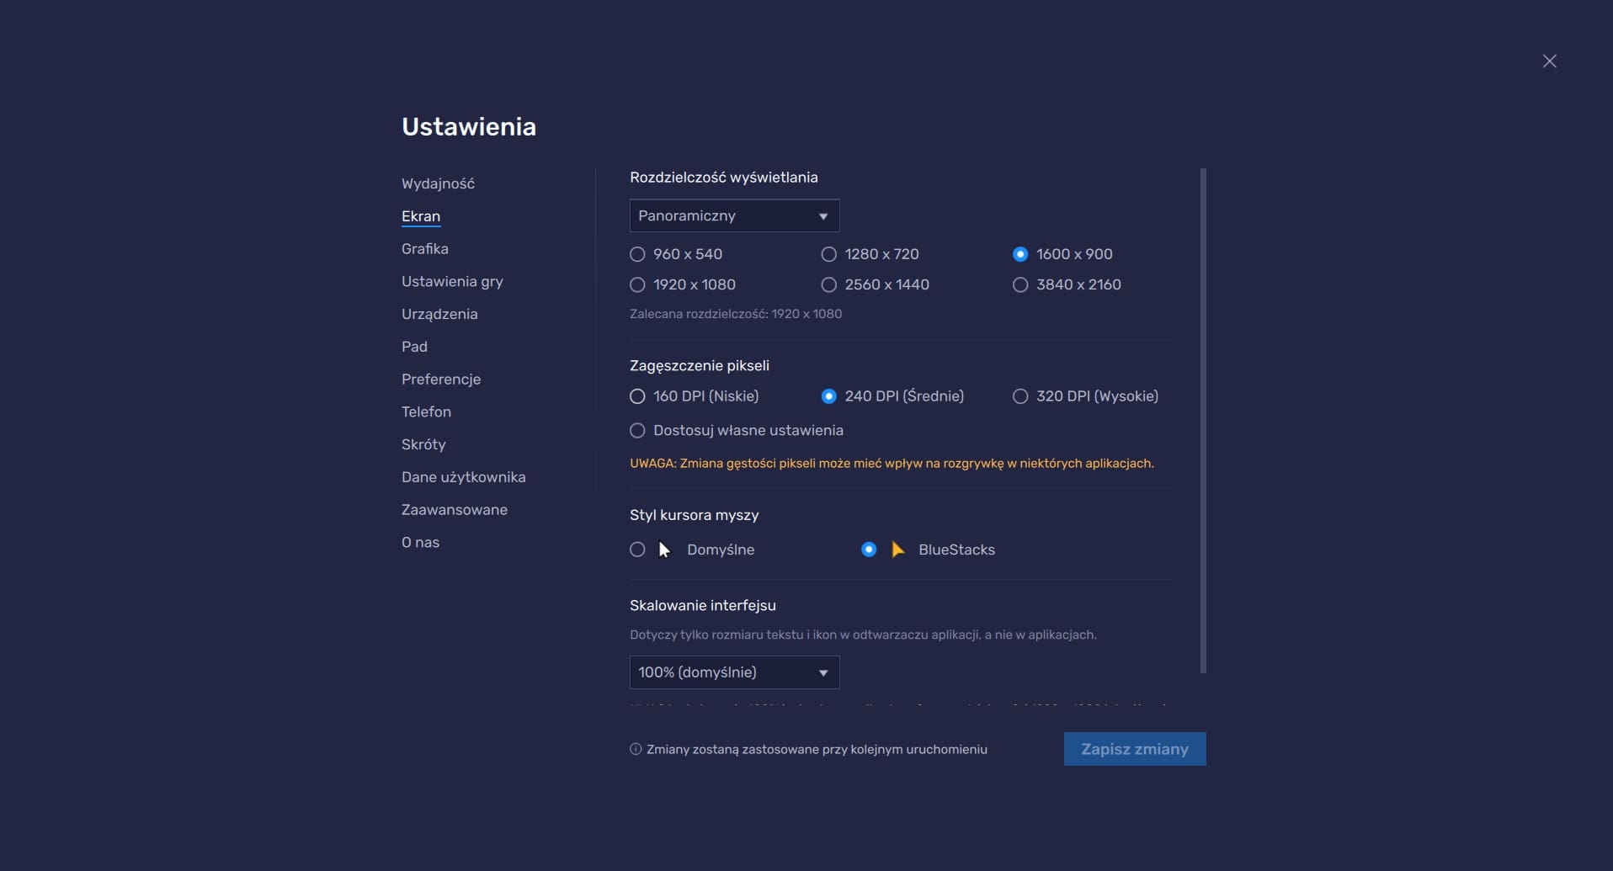The width and height of the screenshot is (1613, 871).
Task: Click the default black cursor icon
Action: click(x=664, y=550)
